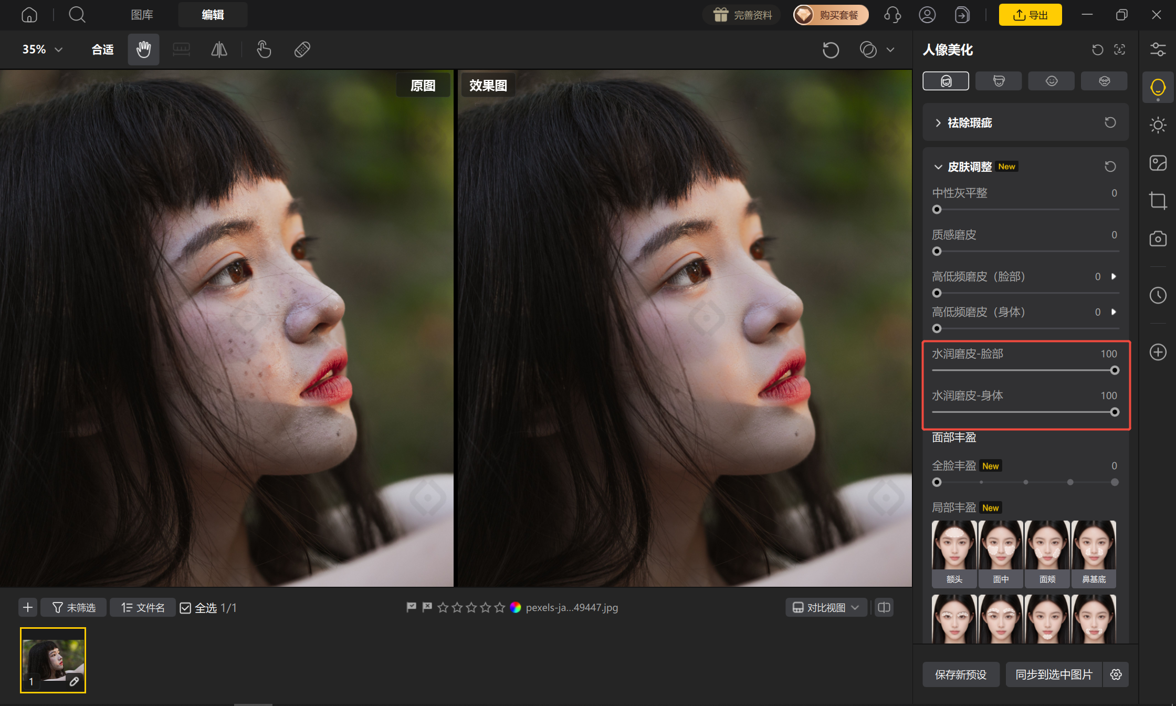Image resolution: width=1176 pixels, height=706 pixels.
Task: Click the flip mirror tool icon
Action: (219, 50)
